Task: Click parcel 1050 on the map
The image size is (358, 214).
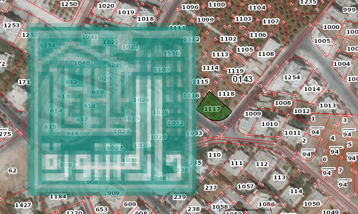Action: [x=312, y=204]
